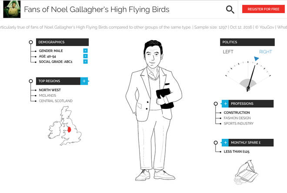Click the circle node beside Top Regions

pos(31,81)
